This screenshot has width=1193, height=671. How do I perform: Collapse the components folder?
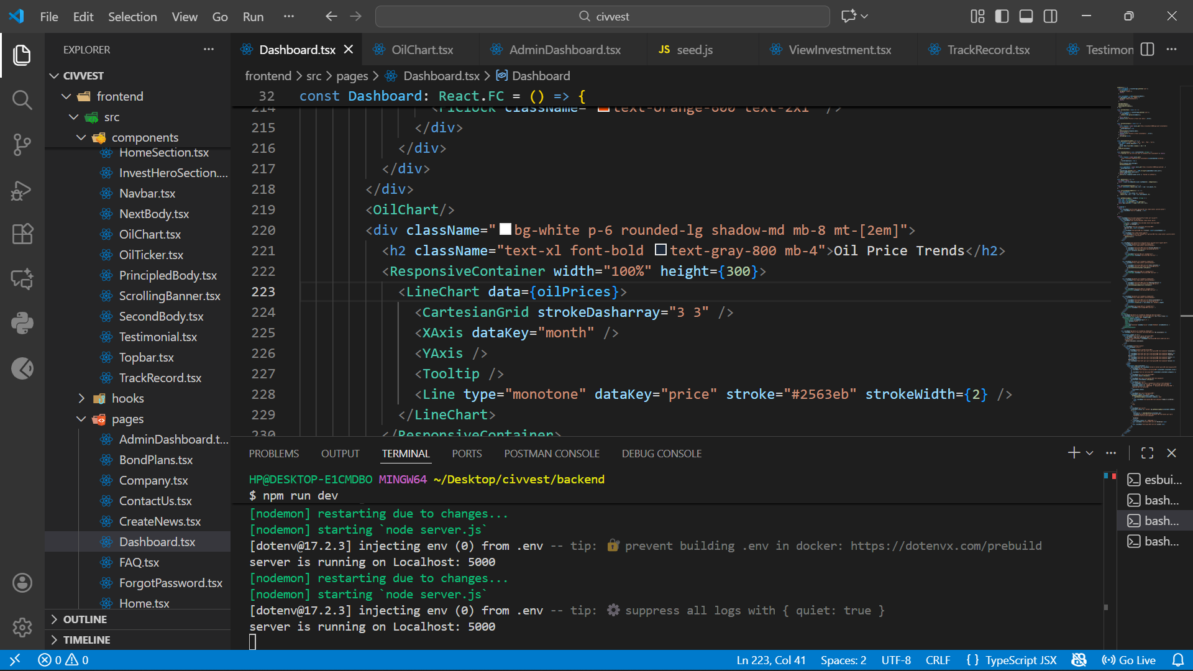(81, 137)
